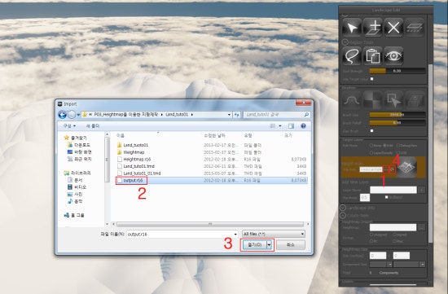Select the component selection brush
The width and height of the screenshot is (448, 294).
(393, 100)
